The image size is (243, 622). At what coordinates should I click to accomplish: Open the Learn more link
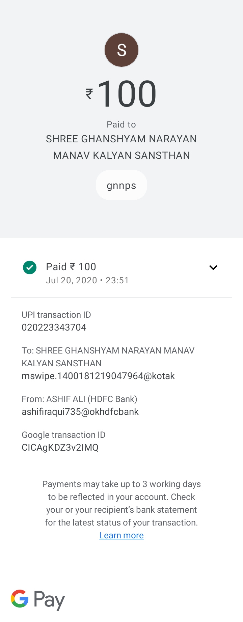click(x=122, y=535)
